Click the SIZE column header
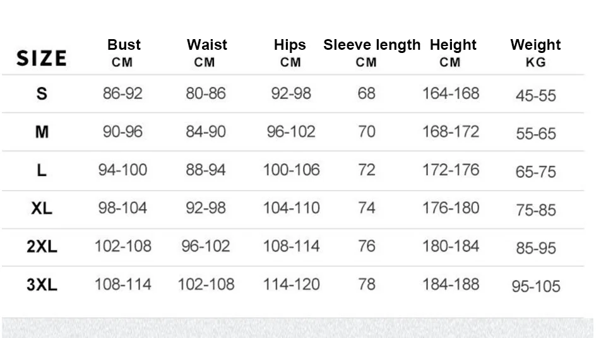The height and width of the screenshot is (338, 606). (x=41, y=58)
